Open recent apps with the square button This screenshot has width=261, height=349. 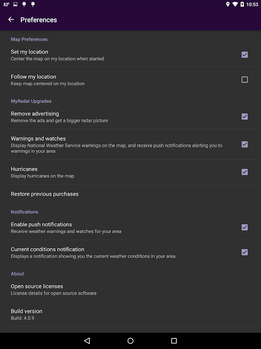(174, 340)
